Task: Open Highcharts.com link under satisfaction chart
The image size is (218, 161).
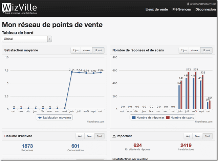Action: tap(95, 122)
